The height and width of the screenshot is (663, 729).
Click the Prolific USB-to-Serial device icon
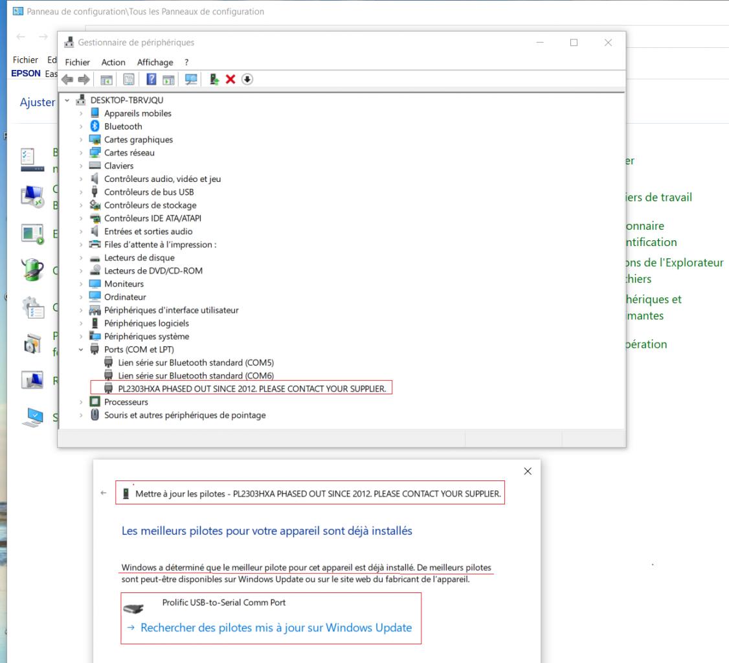tap(133, 609)
